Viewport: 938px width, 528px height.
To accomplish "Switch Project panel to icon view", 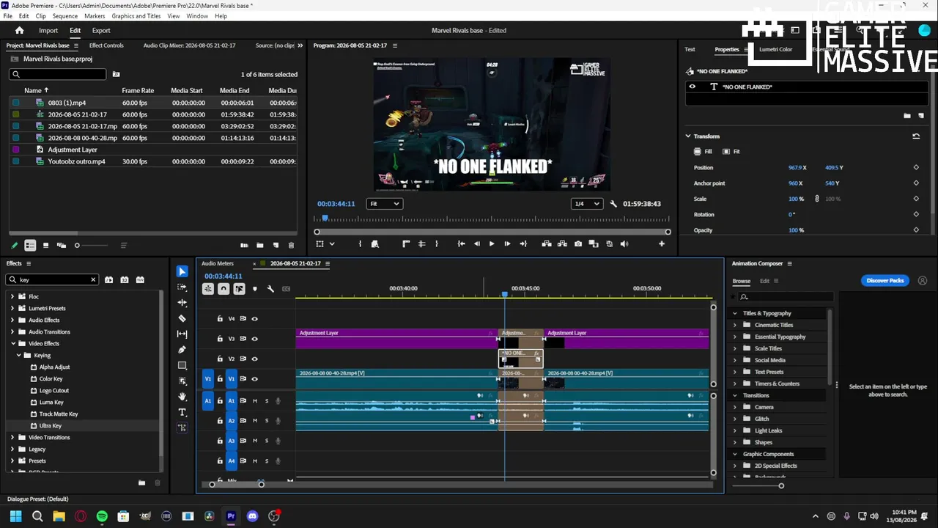I will click(45, 246).
